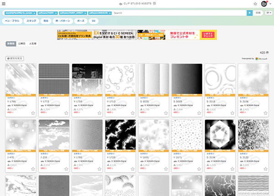The image size is (274, 196).
Task: Remove the software:MODELER filter tag
Action: point(110,13)
